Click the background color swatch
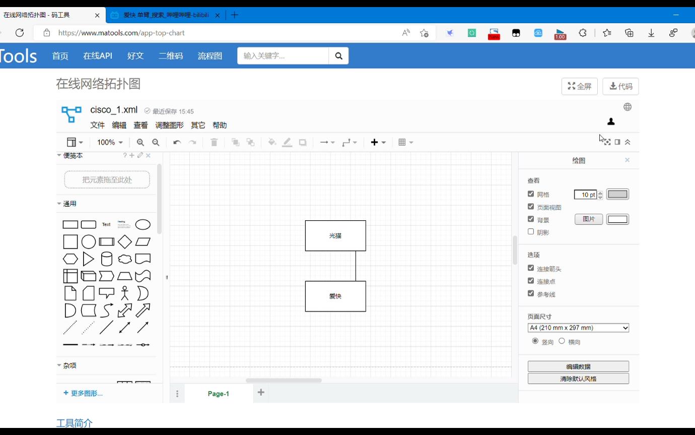Image resolution: width=695 pixels, height=435 pixels. tap(617, 219)
